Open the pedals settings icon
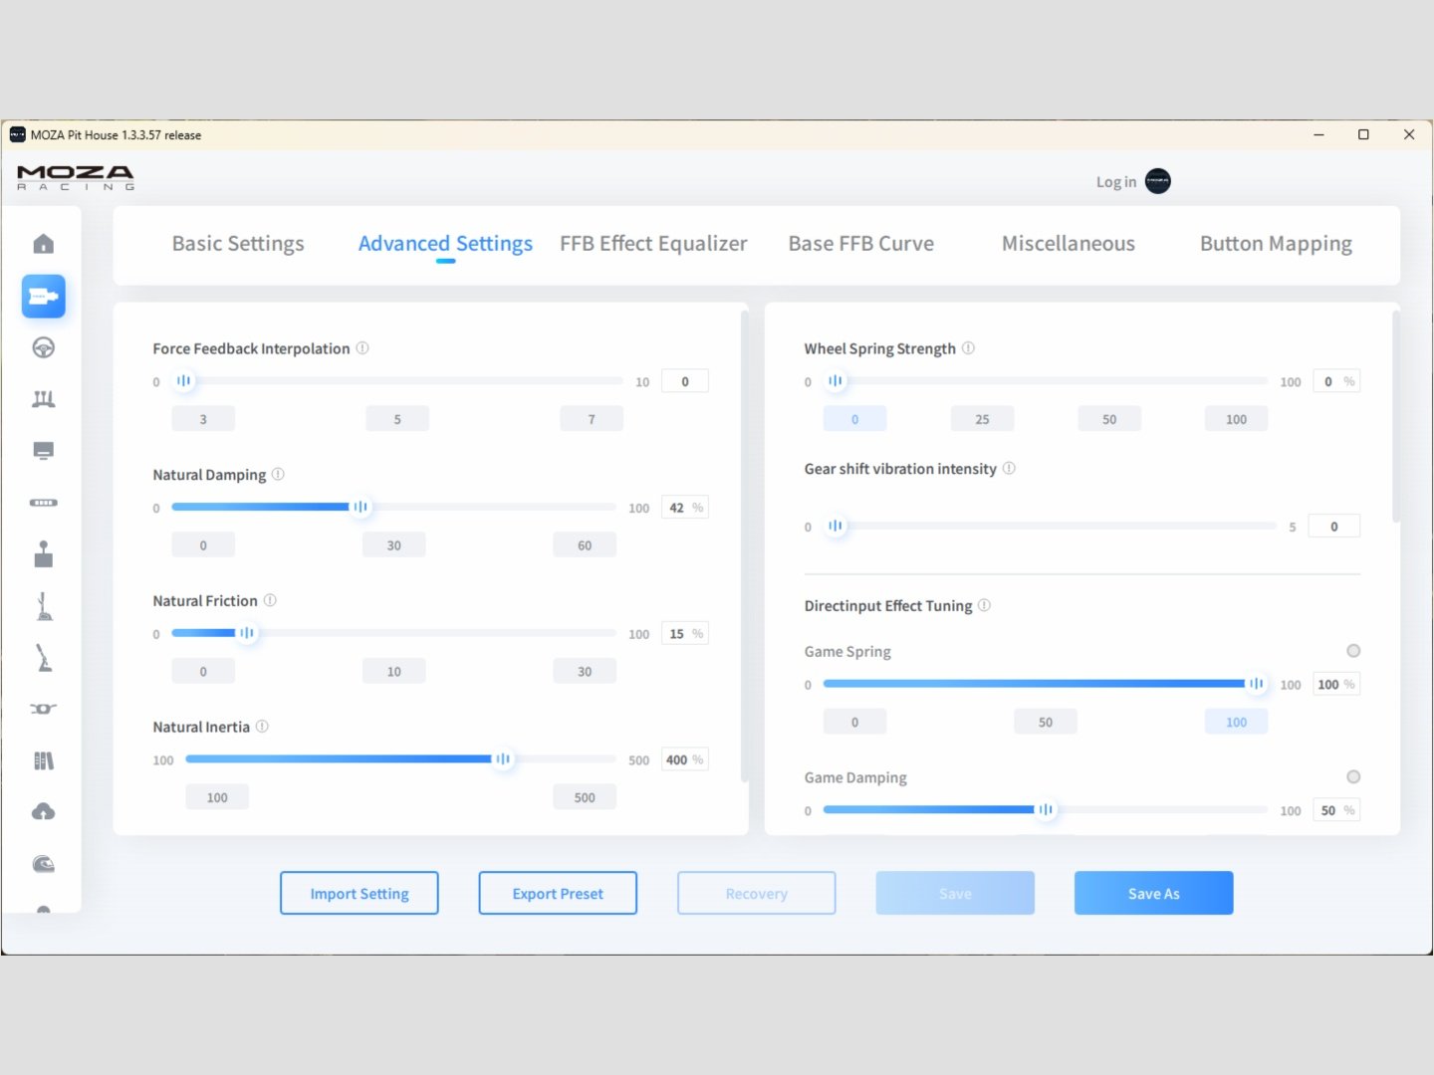Screen dimensions: 1434x1075 43,399
